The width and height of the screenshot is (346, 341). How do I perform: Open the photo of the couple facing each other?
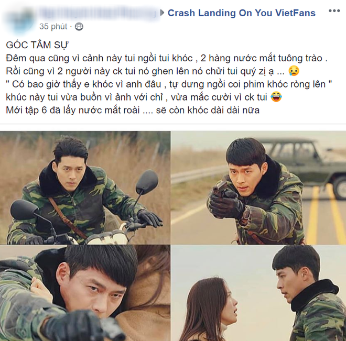(258, 293)
